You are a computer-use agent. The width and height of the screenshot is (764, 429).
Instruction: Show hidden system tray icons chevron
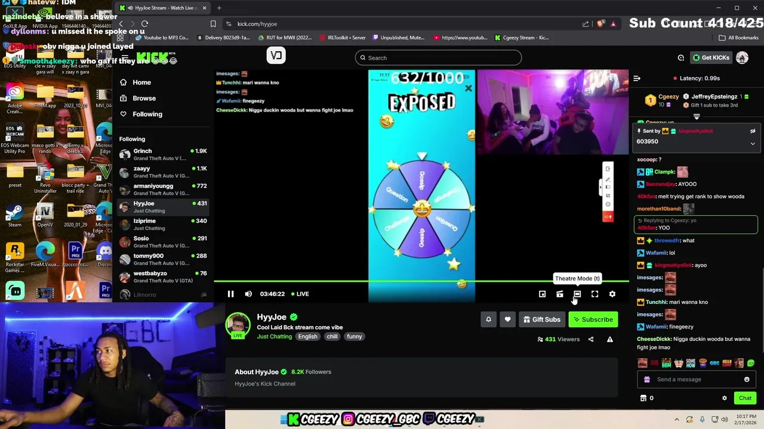[x=676, y=419]
